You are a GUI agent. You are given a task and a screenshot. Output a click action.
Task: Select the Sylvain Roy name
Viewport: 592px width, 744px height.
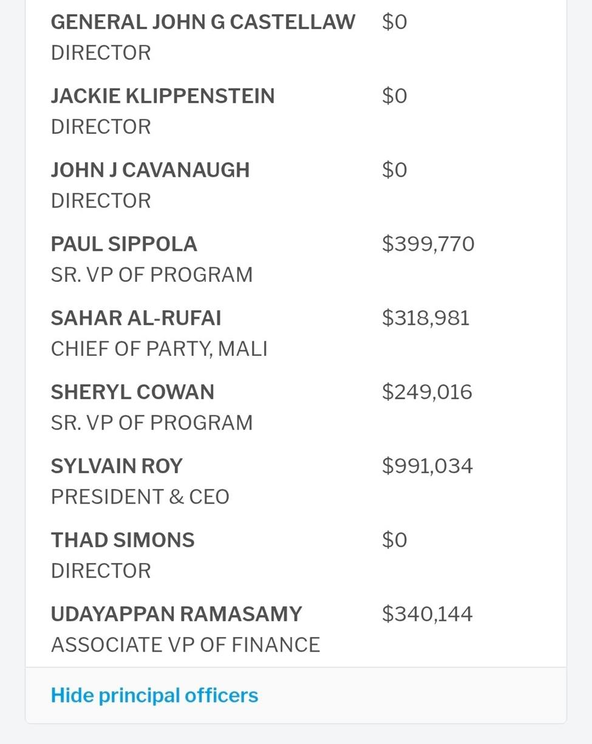pyautogui.click(x=117, y=466)
